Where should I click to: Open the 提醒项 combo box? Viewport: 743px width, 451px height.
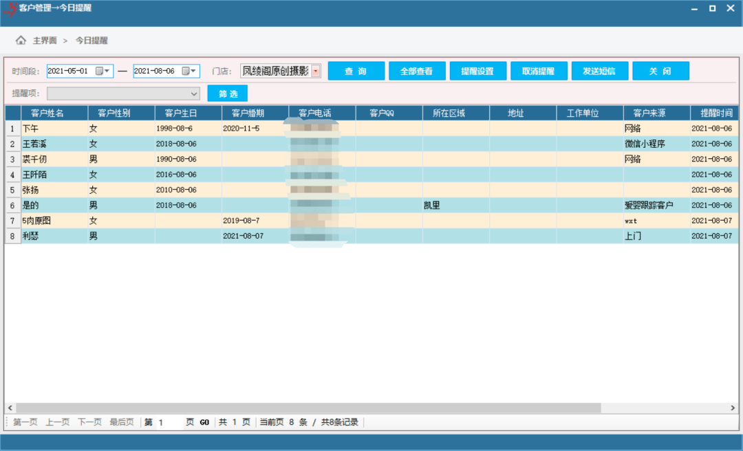(x=123, y=93)
